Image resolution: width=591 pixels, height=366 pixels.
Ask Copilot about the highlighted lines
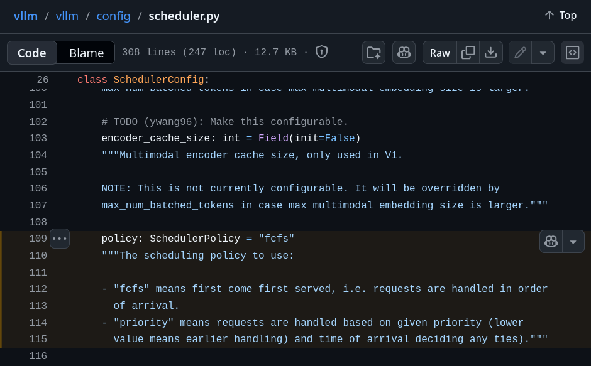(551, 241)
